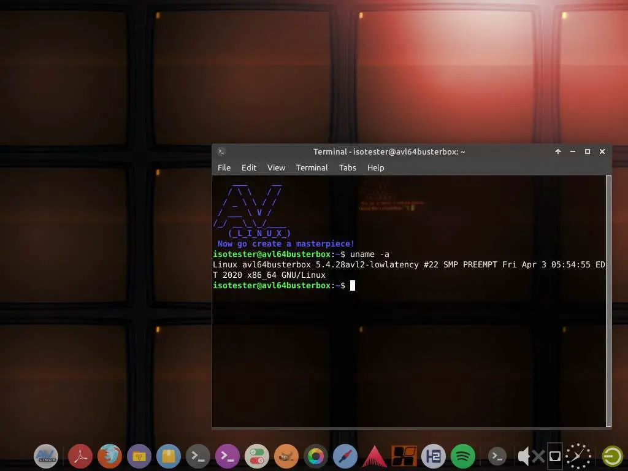Open the Terminal menu
The height and width of the screenshot is (471, 628).
(312, 168)
